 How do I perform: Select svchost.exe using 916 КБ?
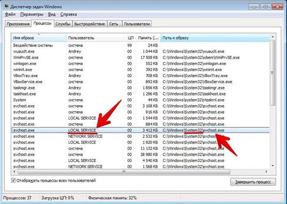point(140,112)
